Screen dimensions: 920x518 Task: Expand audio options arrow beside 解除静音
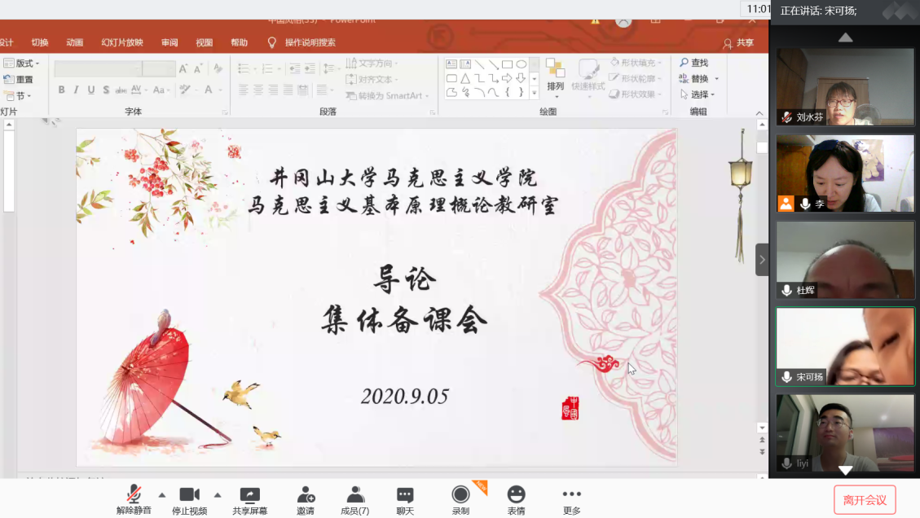point(161,494)
